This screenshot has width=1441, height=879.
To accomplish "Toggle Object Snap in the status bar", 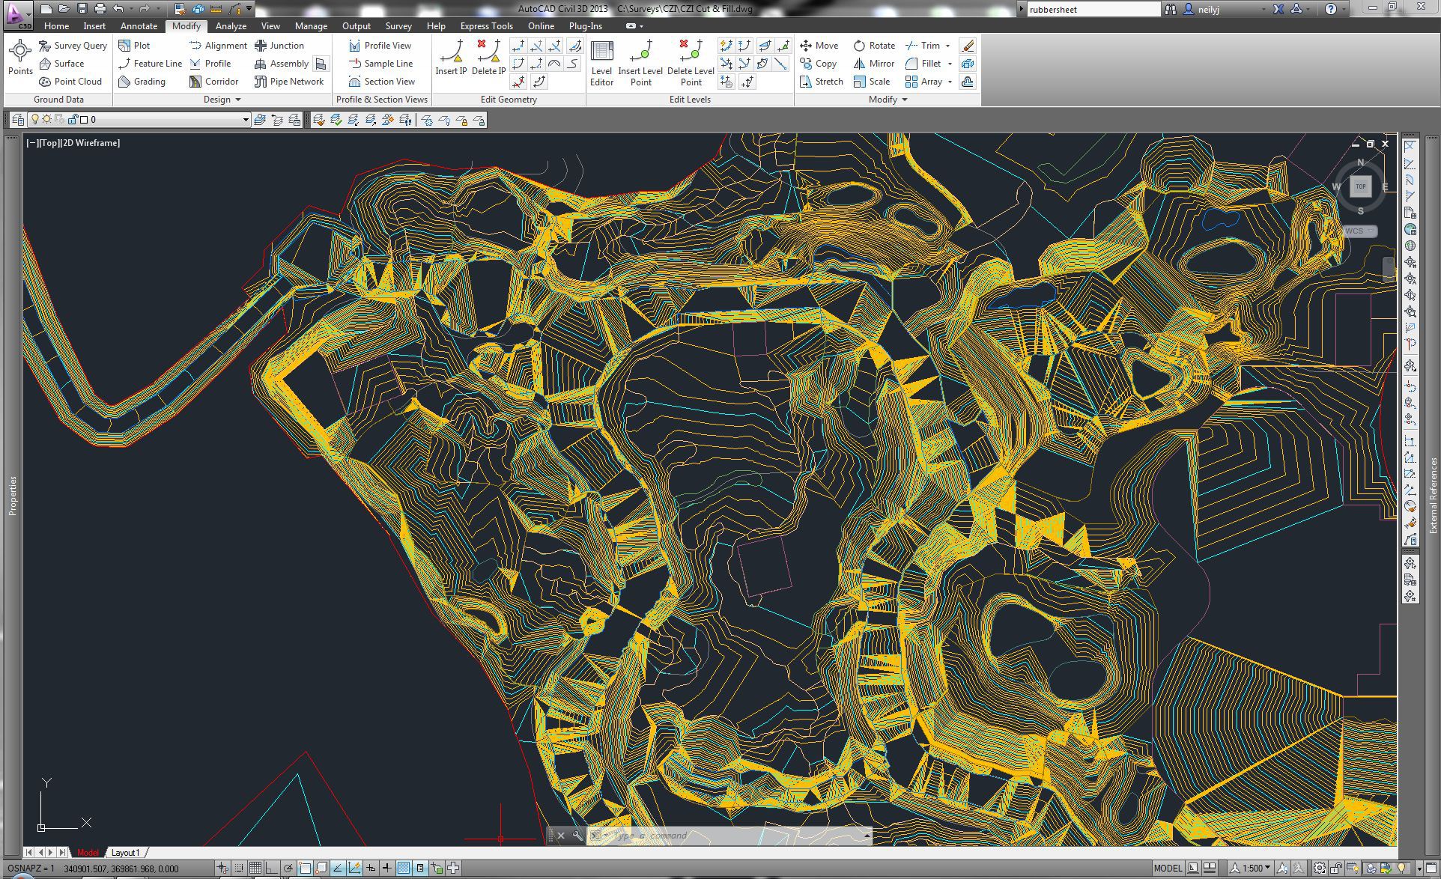I will [x=305, y=868].
